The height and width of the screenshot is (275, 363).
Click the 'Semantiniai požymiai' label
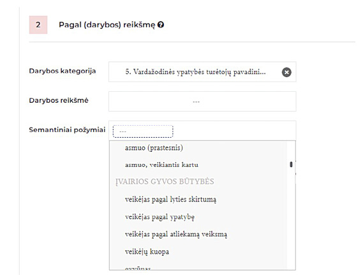(x=67, y=130)
